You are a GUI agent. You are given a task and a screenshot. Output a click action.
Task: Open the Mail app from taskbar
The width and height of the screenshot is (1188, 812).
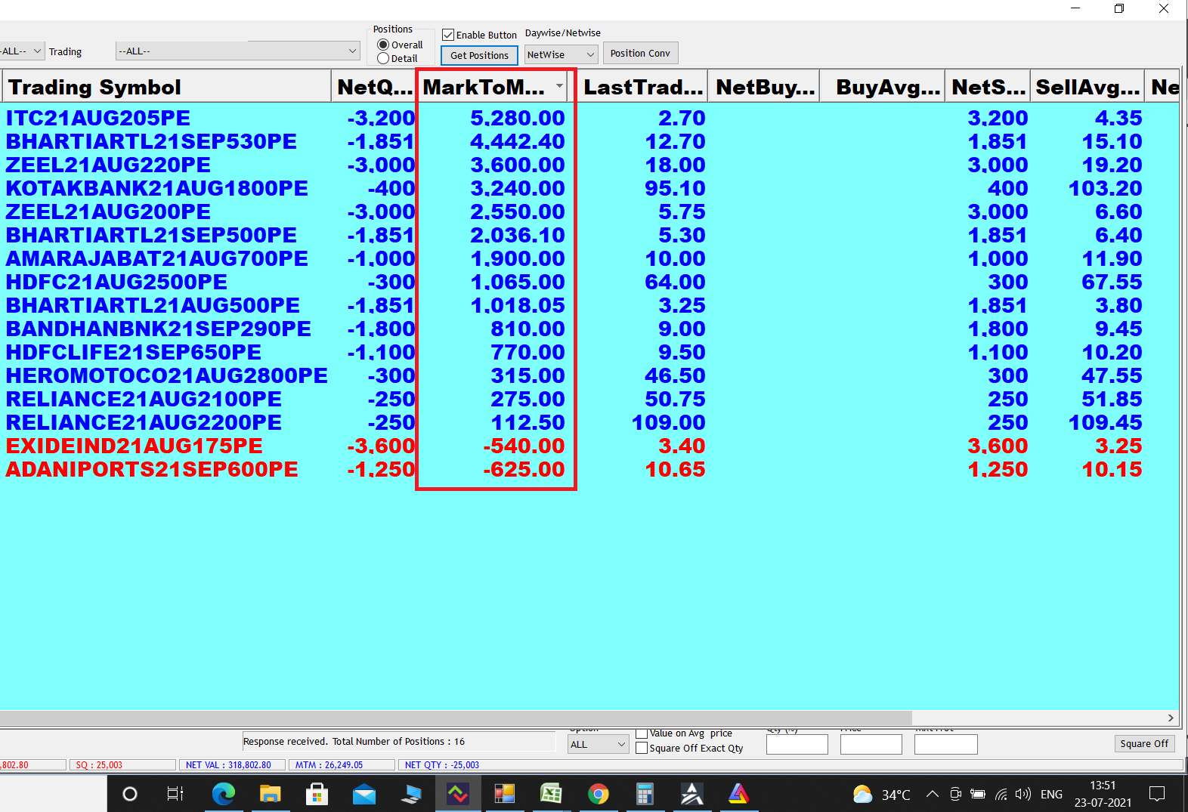click(x=364, y=794)
